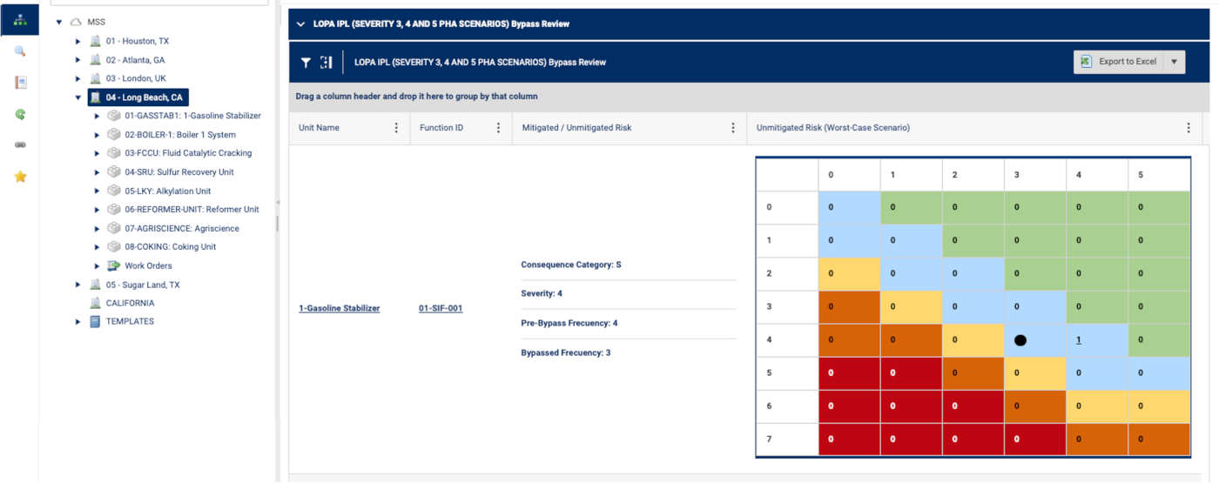Screen dimensions: 1219x483
Task: Collapse the LOPA IPL Bypass Review section
Action: 300,24
